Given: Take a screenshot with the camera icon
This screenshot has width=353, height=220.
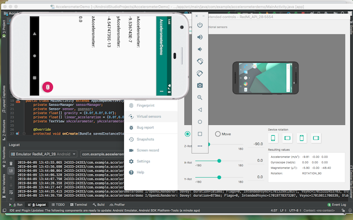Looking at the screenshot, I should [x=200, y=85].
